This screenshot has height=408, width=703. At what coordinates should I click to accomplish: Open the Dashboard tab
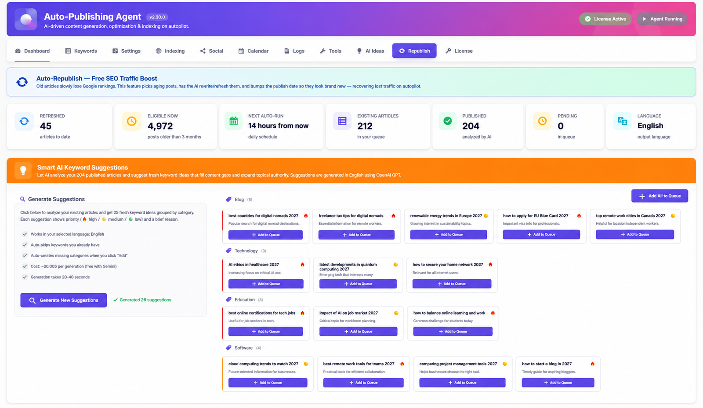click(x=33, y=51)
